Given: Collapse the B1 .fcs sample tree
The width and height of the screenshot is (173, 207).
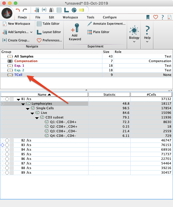Looking at the screenshot, I should [18, 99].
